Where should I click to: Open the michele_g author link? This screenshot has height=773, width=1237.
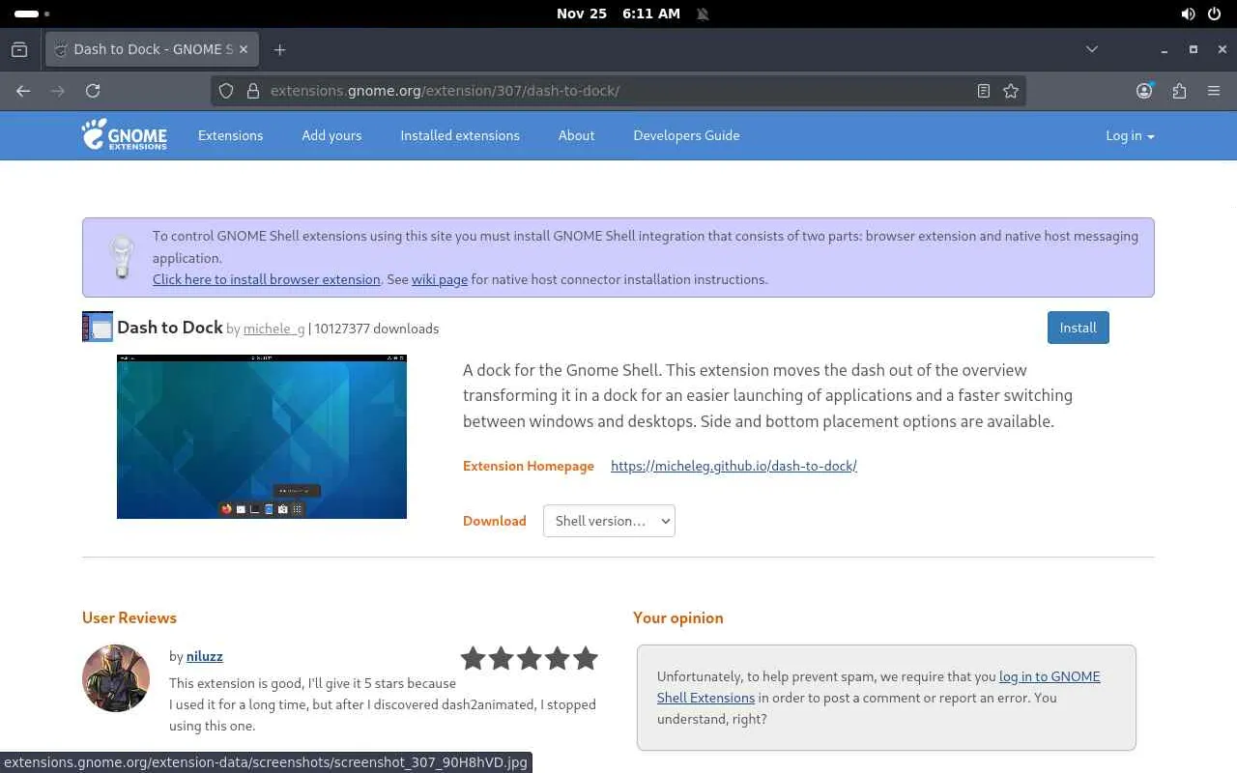click(273, 329)
